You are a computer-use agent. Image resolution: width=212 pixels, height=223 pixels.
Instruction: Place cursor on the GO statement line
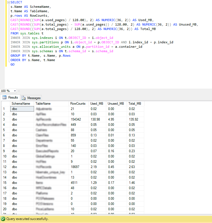click(12, 65)
